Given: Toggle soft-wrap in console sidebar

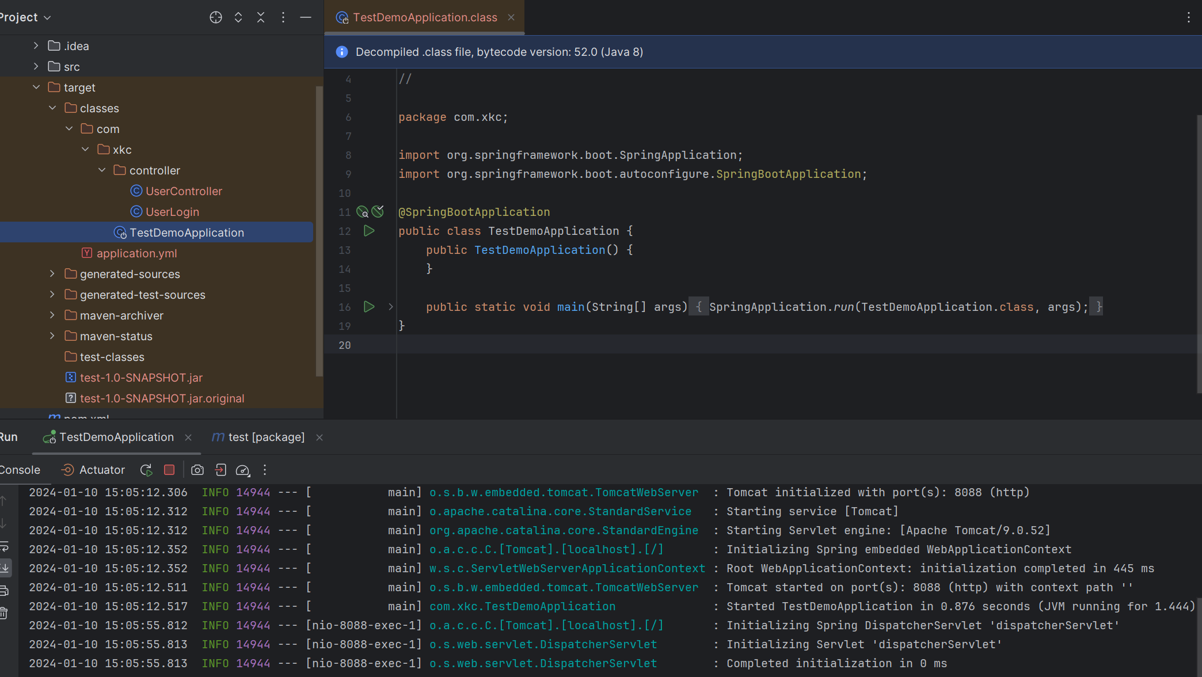Looking at the screenshot, I should 5,546.
